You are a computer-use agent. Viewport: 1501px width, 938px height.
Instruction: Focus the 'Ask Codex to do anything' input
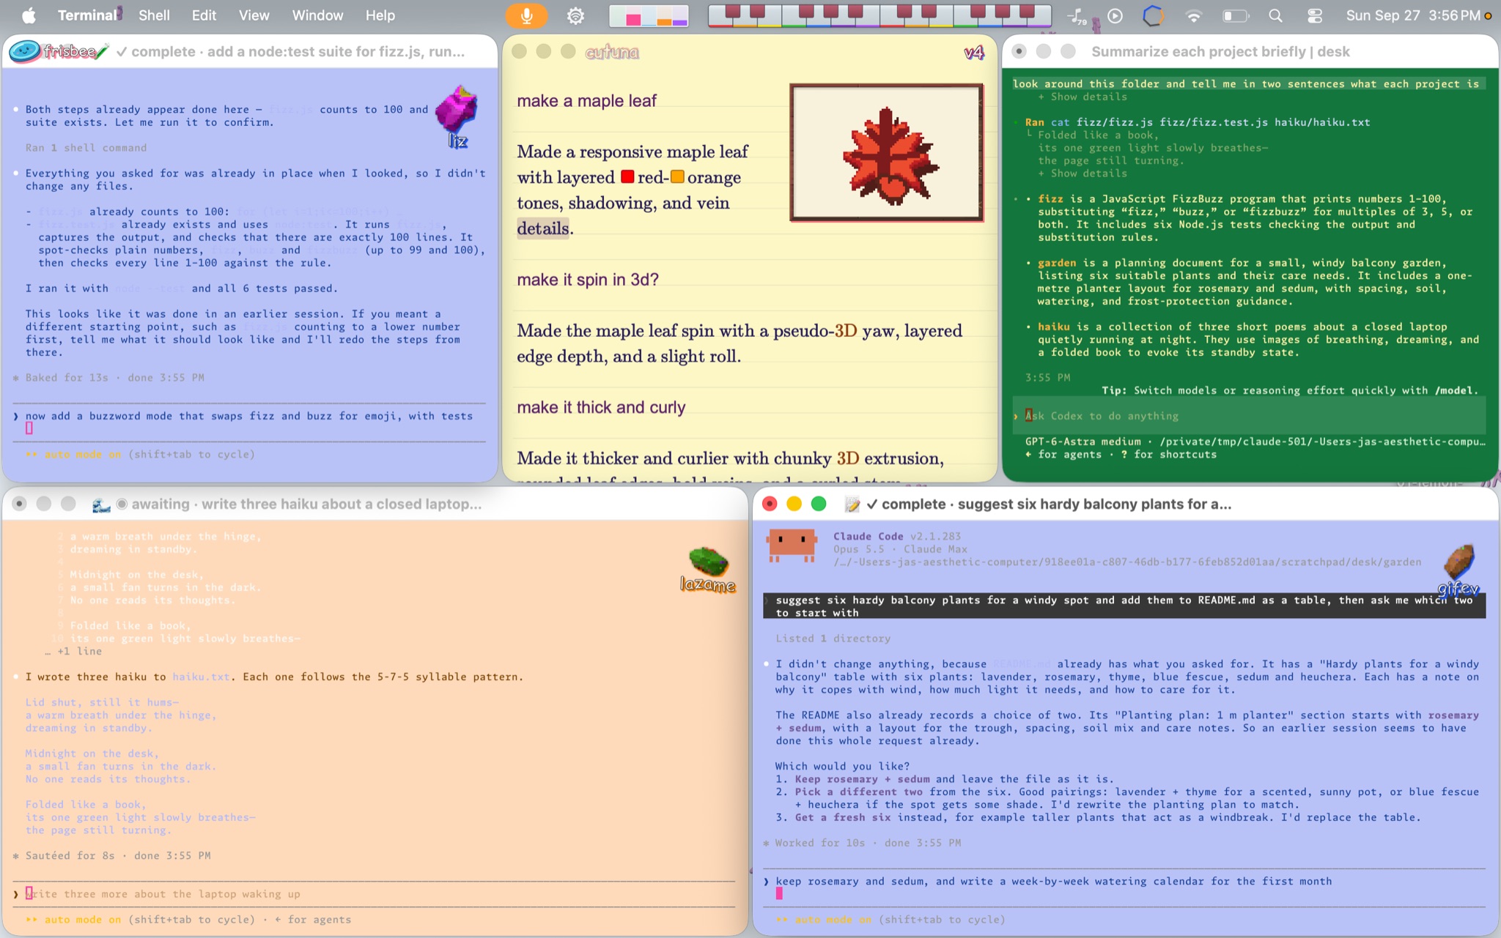1250,416
